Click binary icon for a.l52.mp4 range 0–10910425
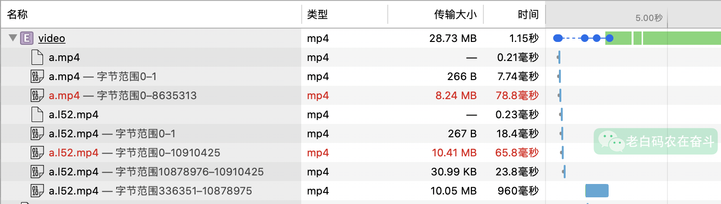 [37, 153]
